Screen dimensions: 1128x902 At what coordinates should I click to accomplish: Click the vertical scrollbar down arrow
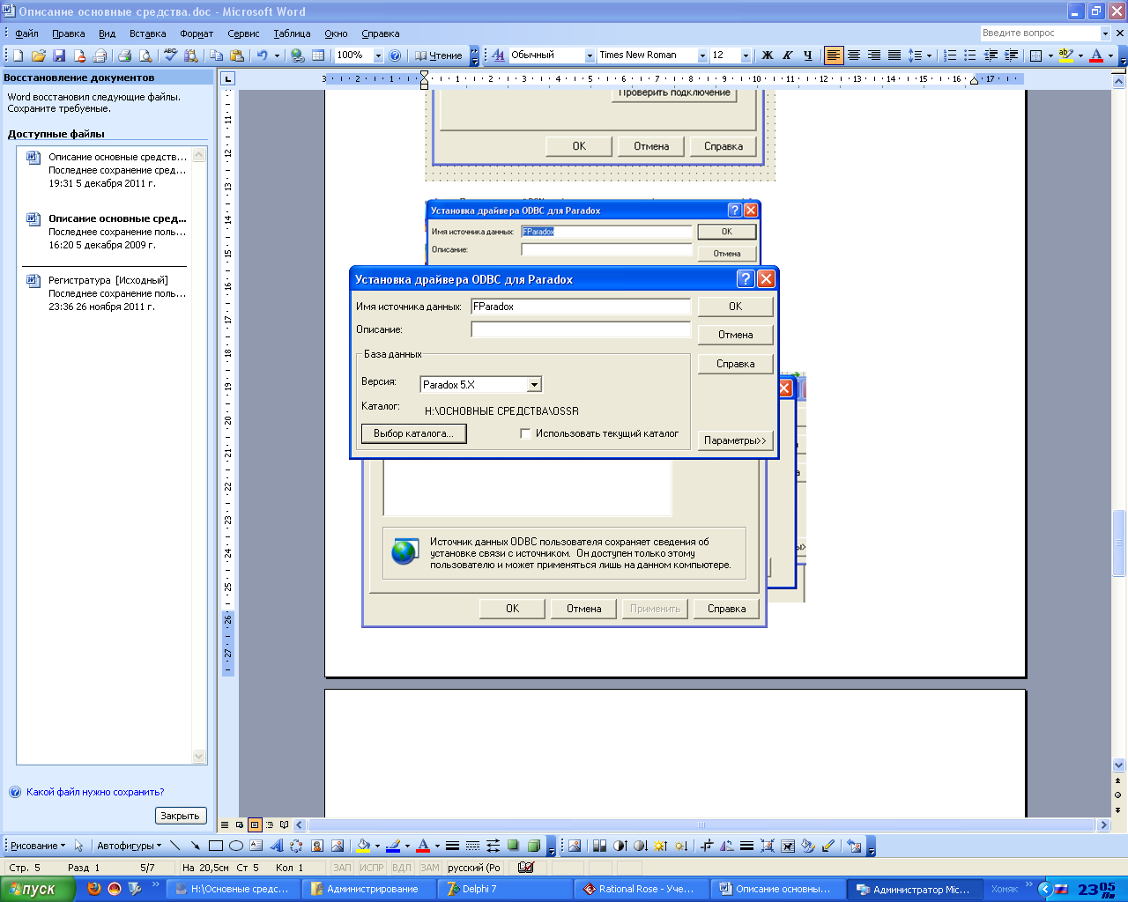(x=1119, y=765)
